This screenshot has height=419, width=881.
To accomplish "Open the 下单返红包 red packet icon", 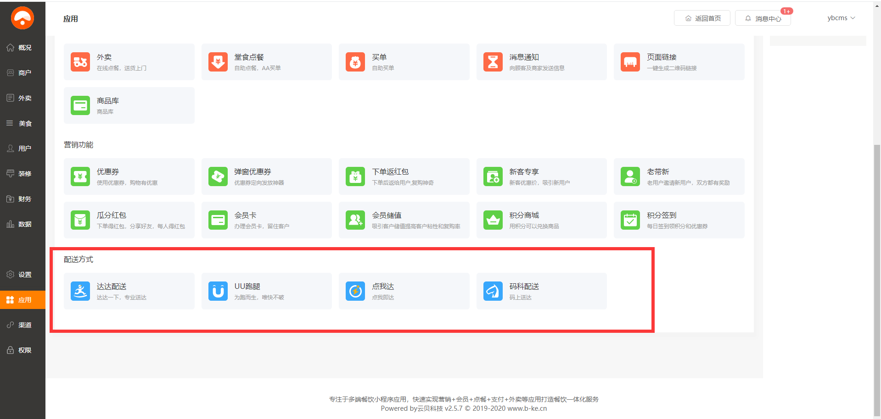I will pos(355,176).
